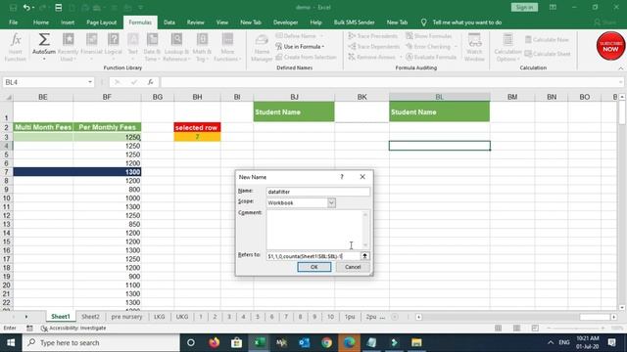Open Math & Trig functions
Screen dimensions: 627x352
tap(202, 48)
